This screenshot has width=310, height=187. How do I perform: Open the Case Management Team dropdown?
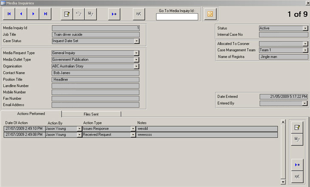pyautogui.click(x=305, y=50)
